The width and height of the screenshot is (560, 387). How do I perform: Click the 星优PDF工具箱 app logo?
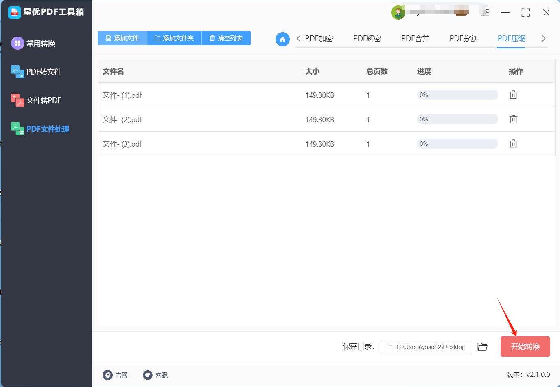[x=14, y=12]
